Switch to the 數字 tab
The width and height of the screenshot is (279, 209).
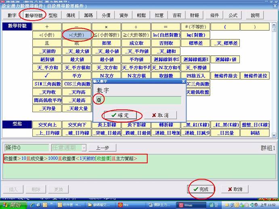(12, 15)
